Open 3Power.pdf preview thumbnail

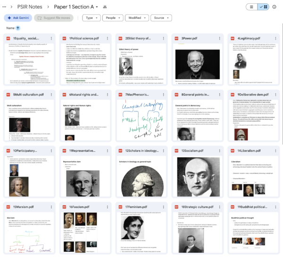point(198,64)
